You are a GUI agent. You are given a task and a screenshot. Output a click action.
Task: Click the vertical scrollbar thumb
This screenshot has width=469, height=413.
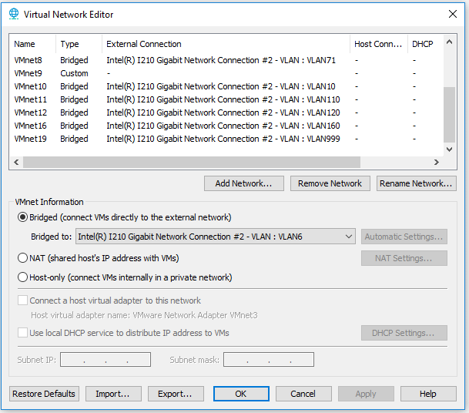449,115
